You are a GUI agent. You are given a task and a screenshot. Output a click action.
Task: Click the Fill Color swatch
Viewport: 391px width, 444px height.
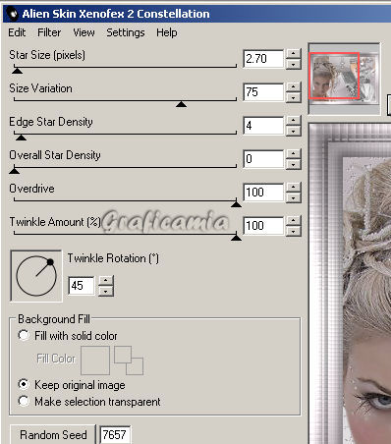tap(95, 361)
